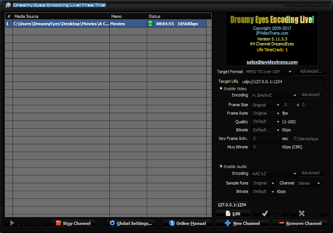333x233 pixels.
Task: Select channel row with Movies path
Action: coord(106,24)
